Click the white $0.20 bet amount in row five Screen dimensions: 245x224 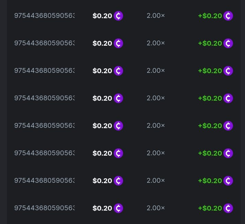point(102,126)
